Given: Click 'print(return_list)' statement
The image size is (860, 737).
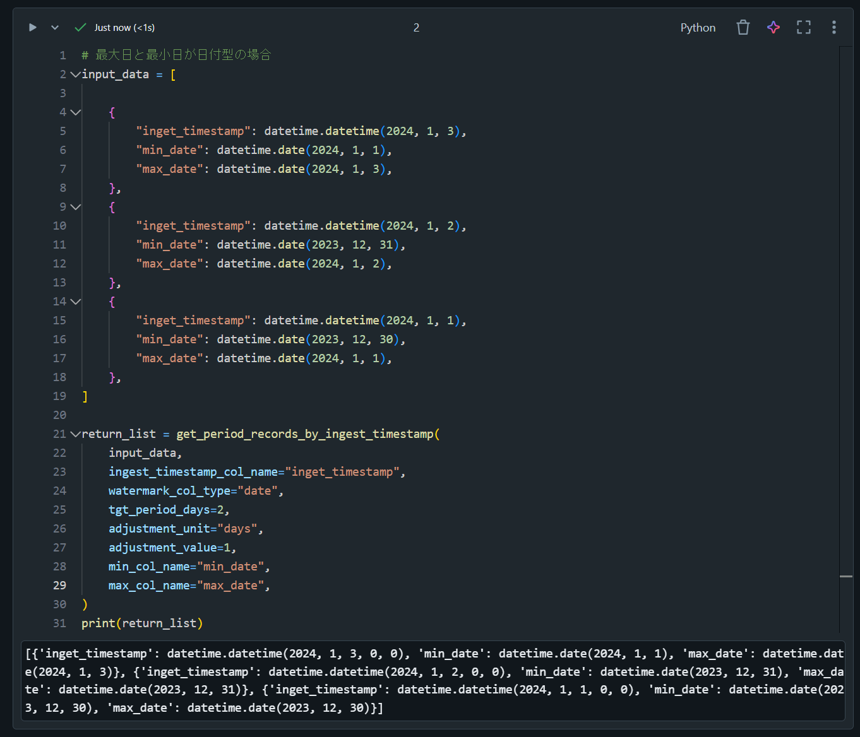Looking at the screenshot, I should [142, 623].
